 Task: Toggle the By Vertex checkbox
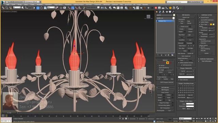[x=158, y=65]
